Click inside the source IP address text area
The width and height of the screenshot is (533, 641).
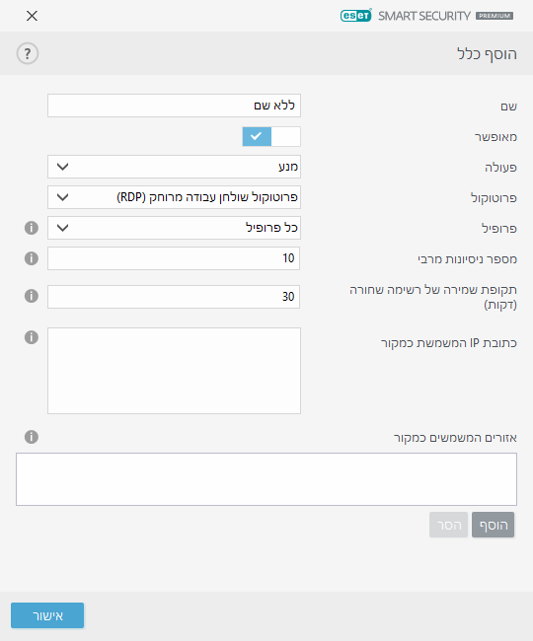pos(175,371)
